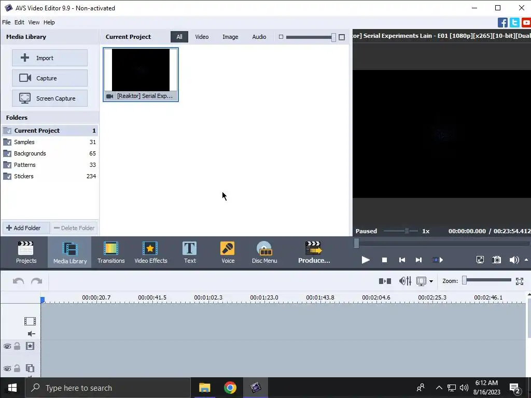Open the Voice recording tool

pyautogui.click(x=228, y=252)
